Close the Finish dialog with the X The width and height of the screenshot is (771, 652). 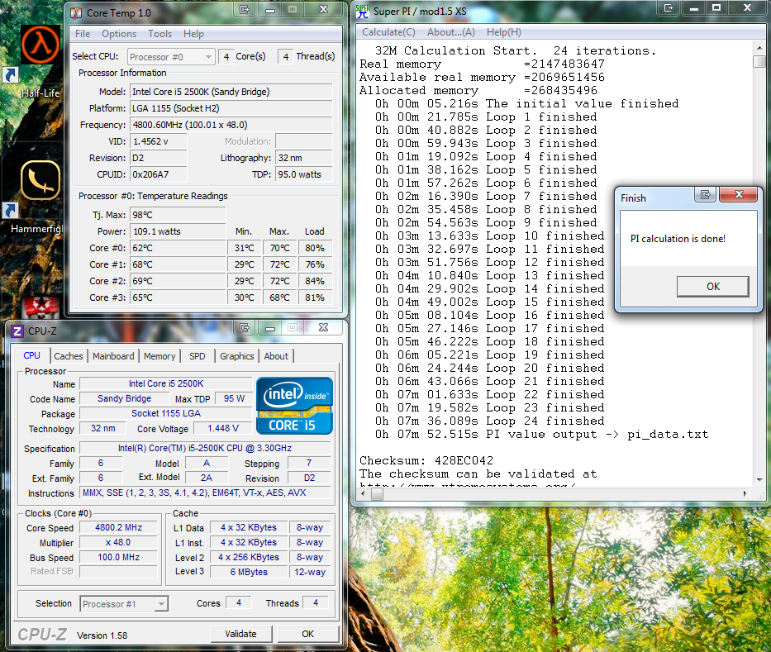tap(739, 195)
